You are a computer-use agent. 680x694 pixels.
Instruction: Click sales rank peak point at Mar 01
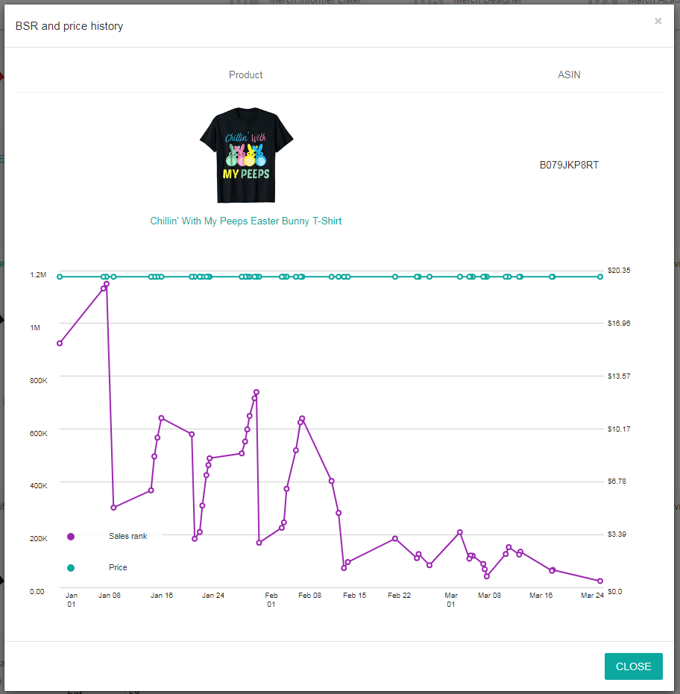(459, 532)
